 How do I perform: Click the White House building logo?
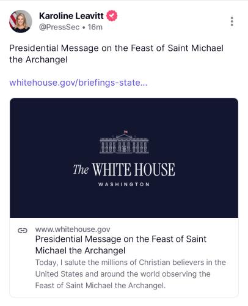(124, 142)
